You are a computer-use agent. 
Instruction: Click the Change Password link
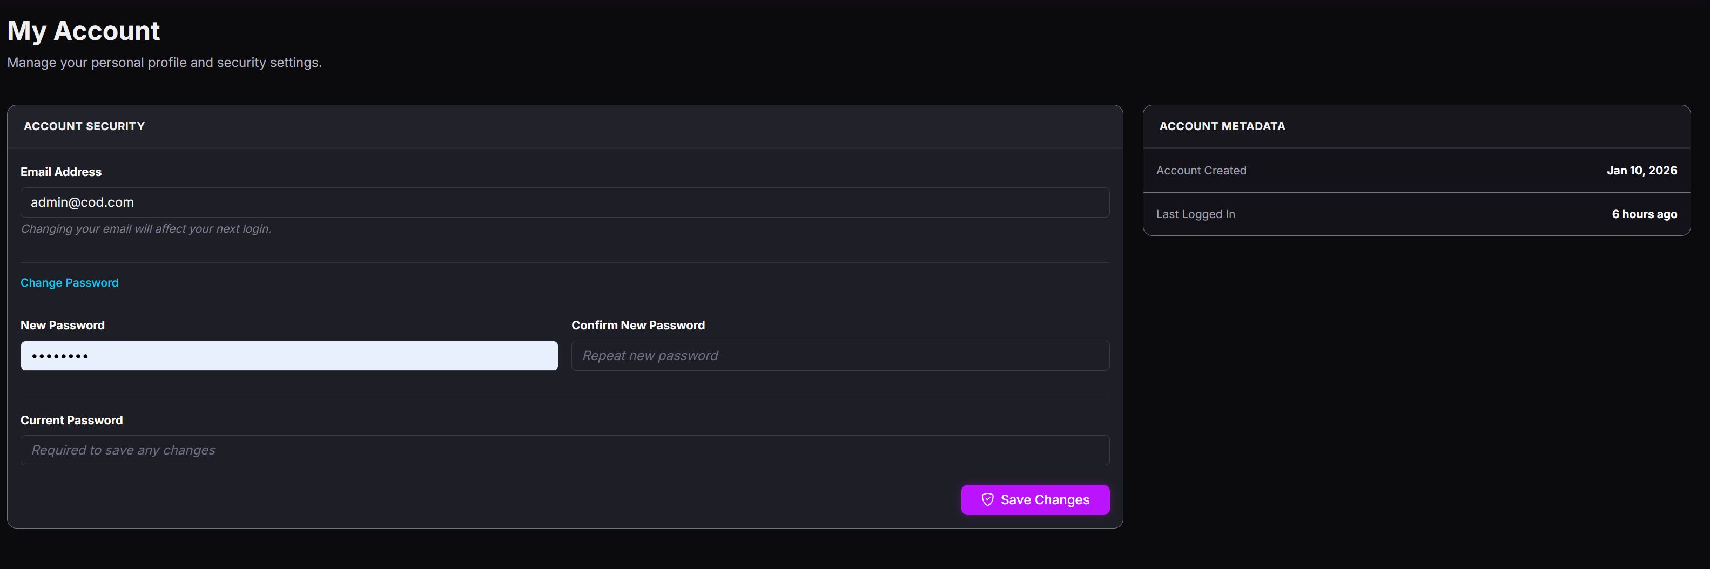tap(70, 282)
